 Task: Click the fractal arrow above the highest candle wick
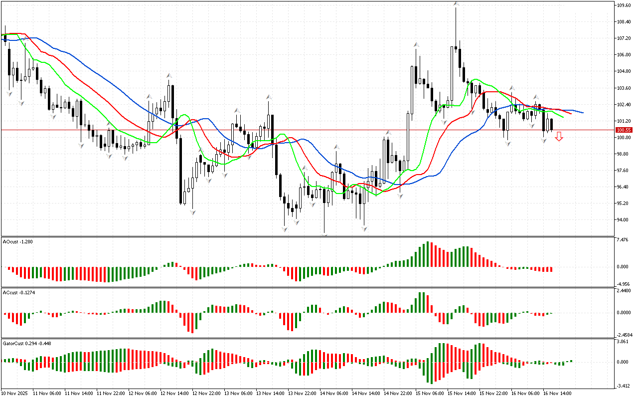click(x=456, y=4)
